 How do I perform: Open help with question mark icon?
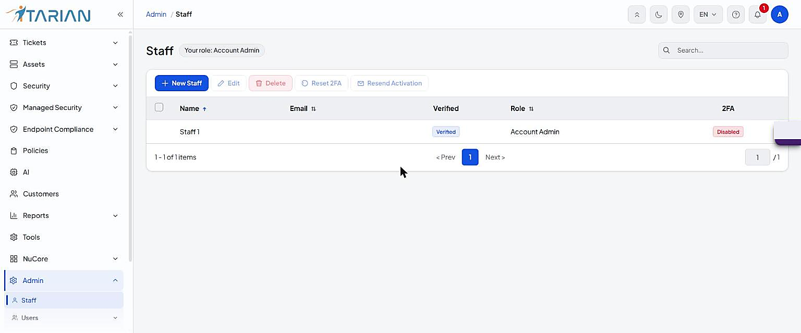[x=736, y=15]
